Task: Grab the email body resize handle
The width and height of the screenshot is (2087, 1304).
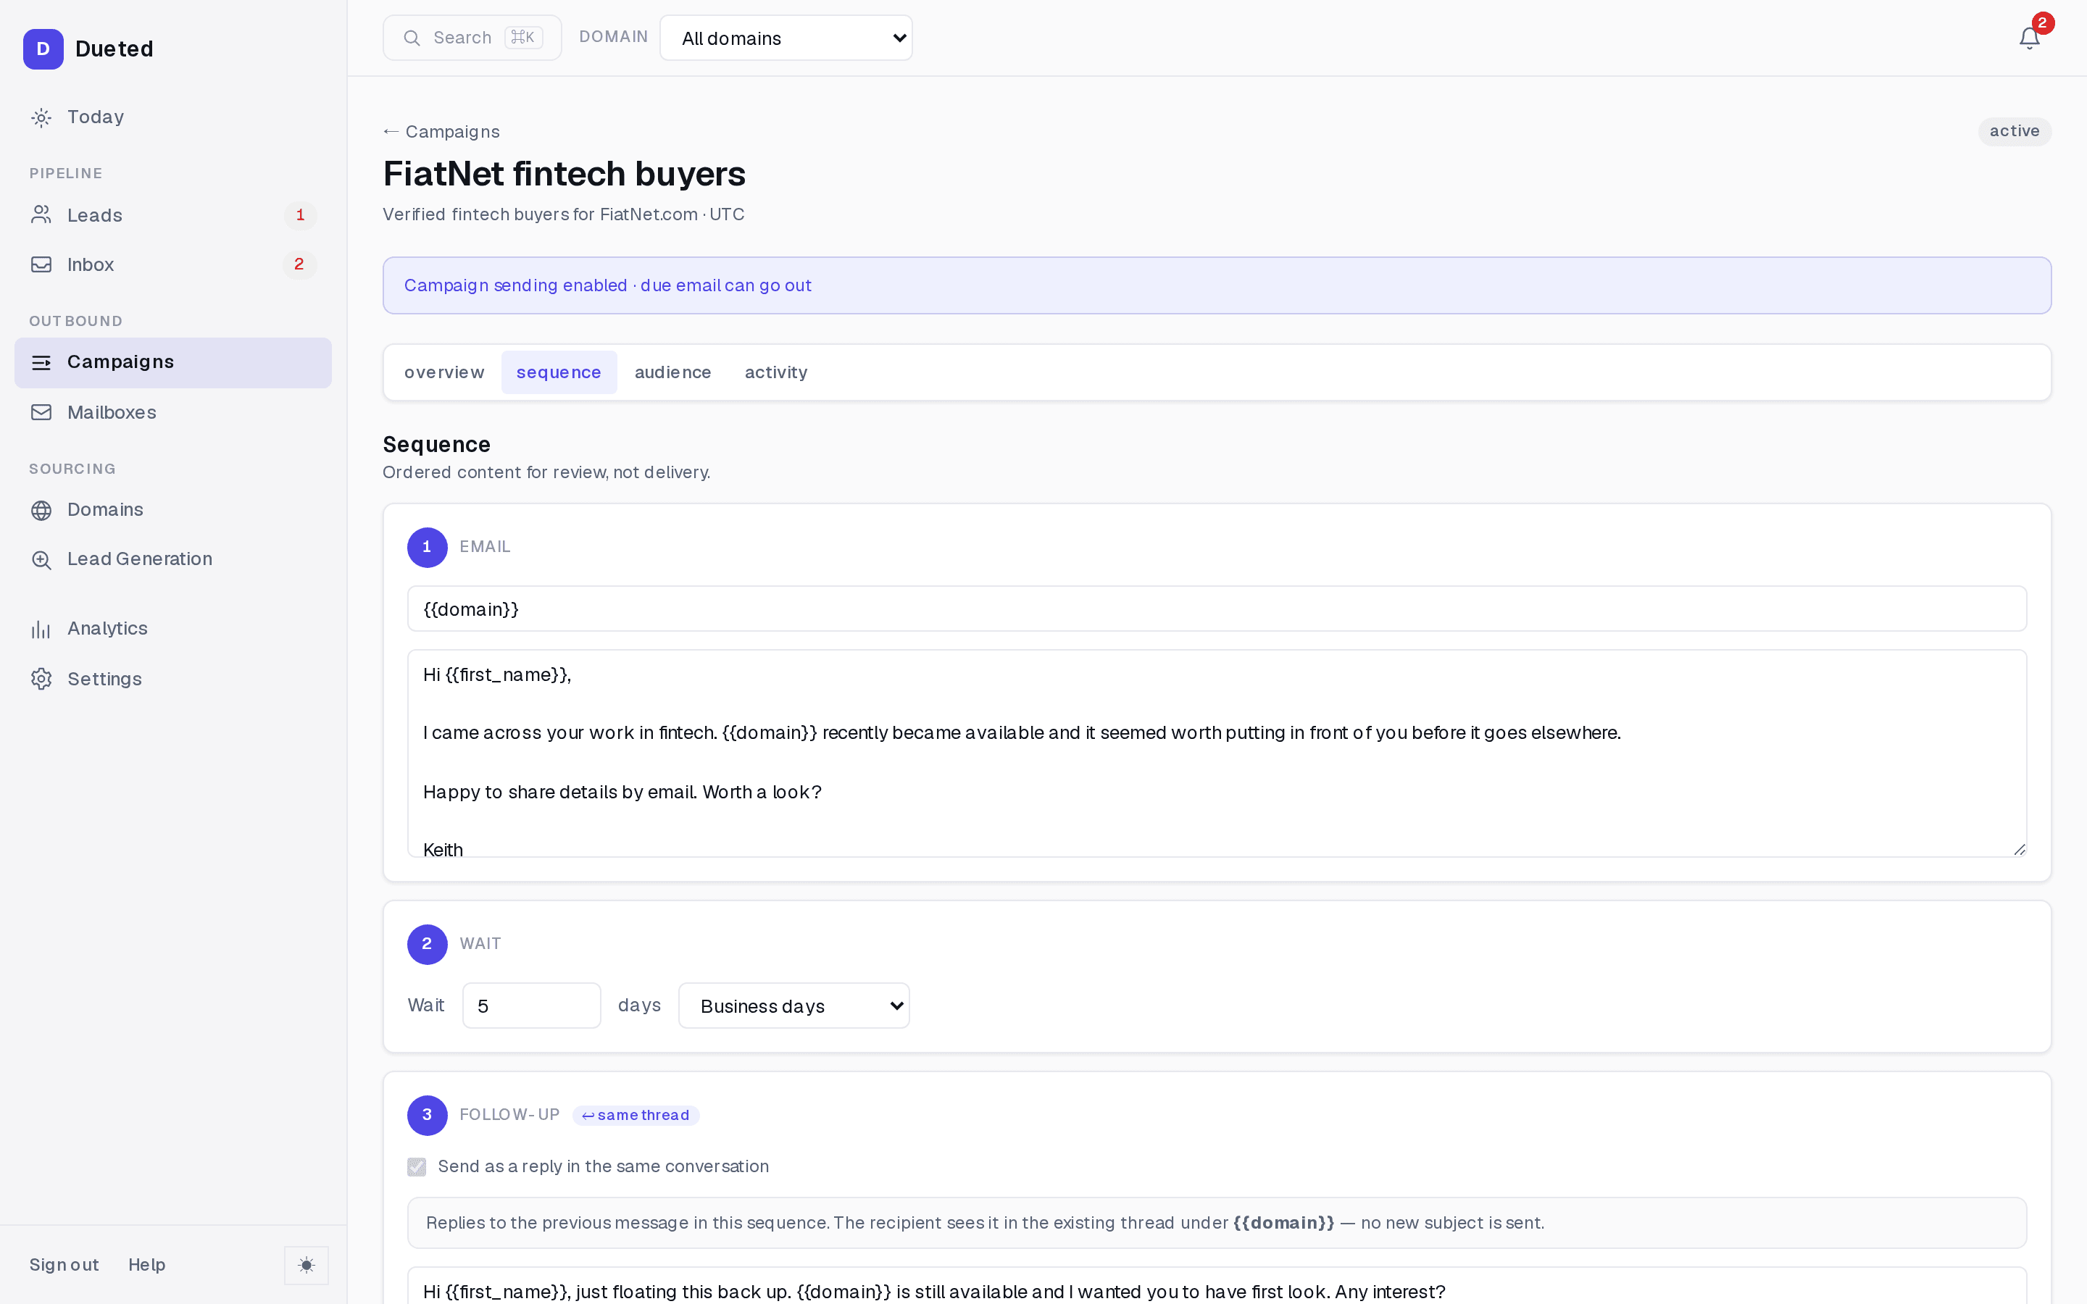Action: [2019, 850]
